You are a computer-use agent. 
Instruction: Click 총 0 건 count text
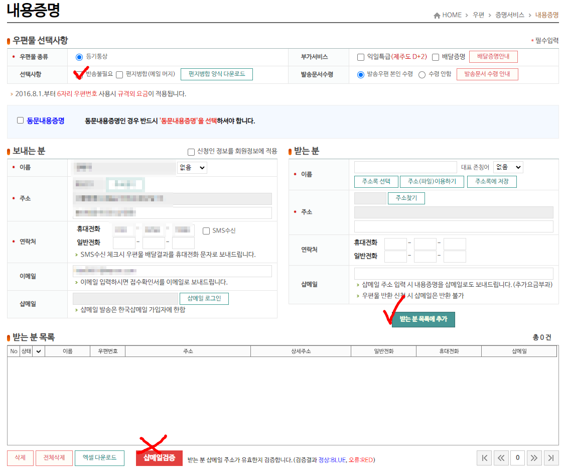click(x=541, y=337)
